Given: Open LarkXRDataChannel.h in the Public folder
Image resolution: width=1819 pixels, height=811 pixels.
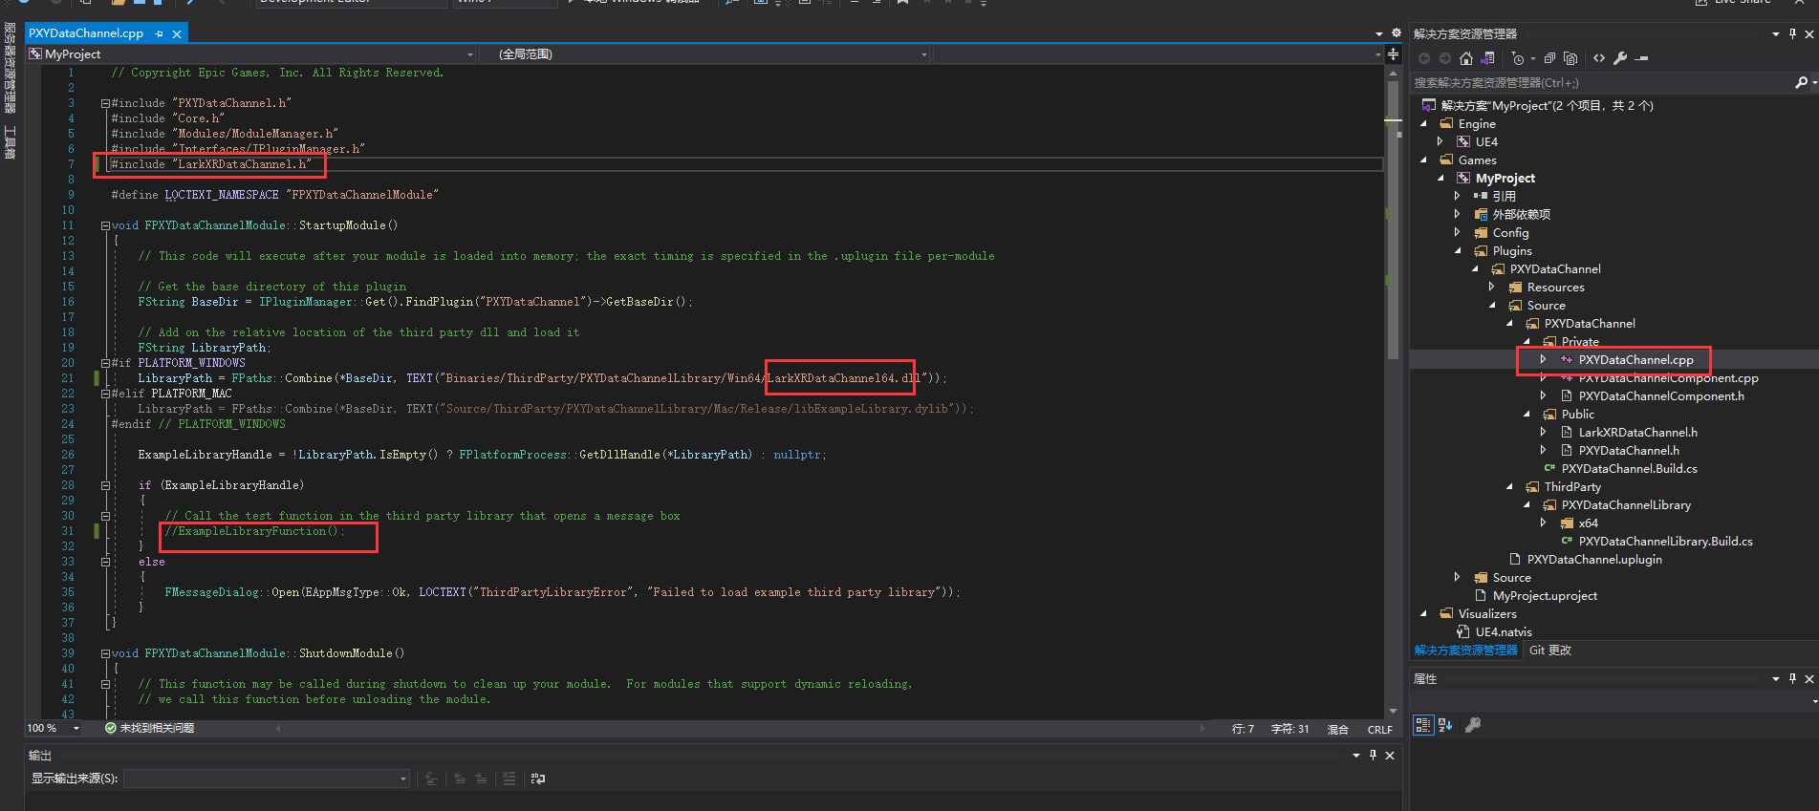Looking at the screenshot, I should tap(1637, 433).
